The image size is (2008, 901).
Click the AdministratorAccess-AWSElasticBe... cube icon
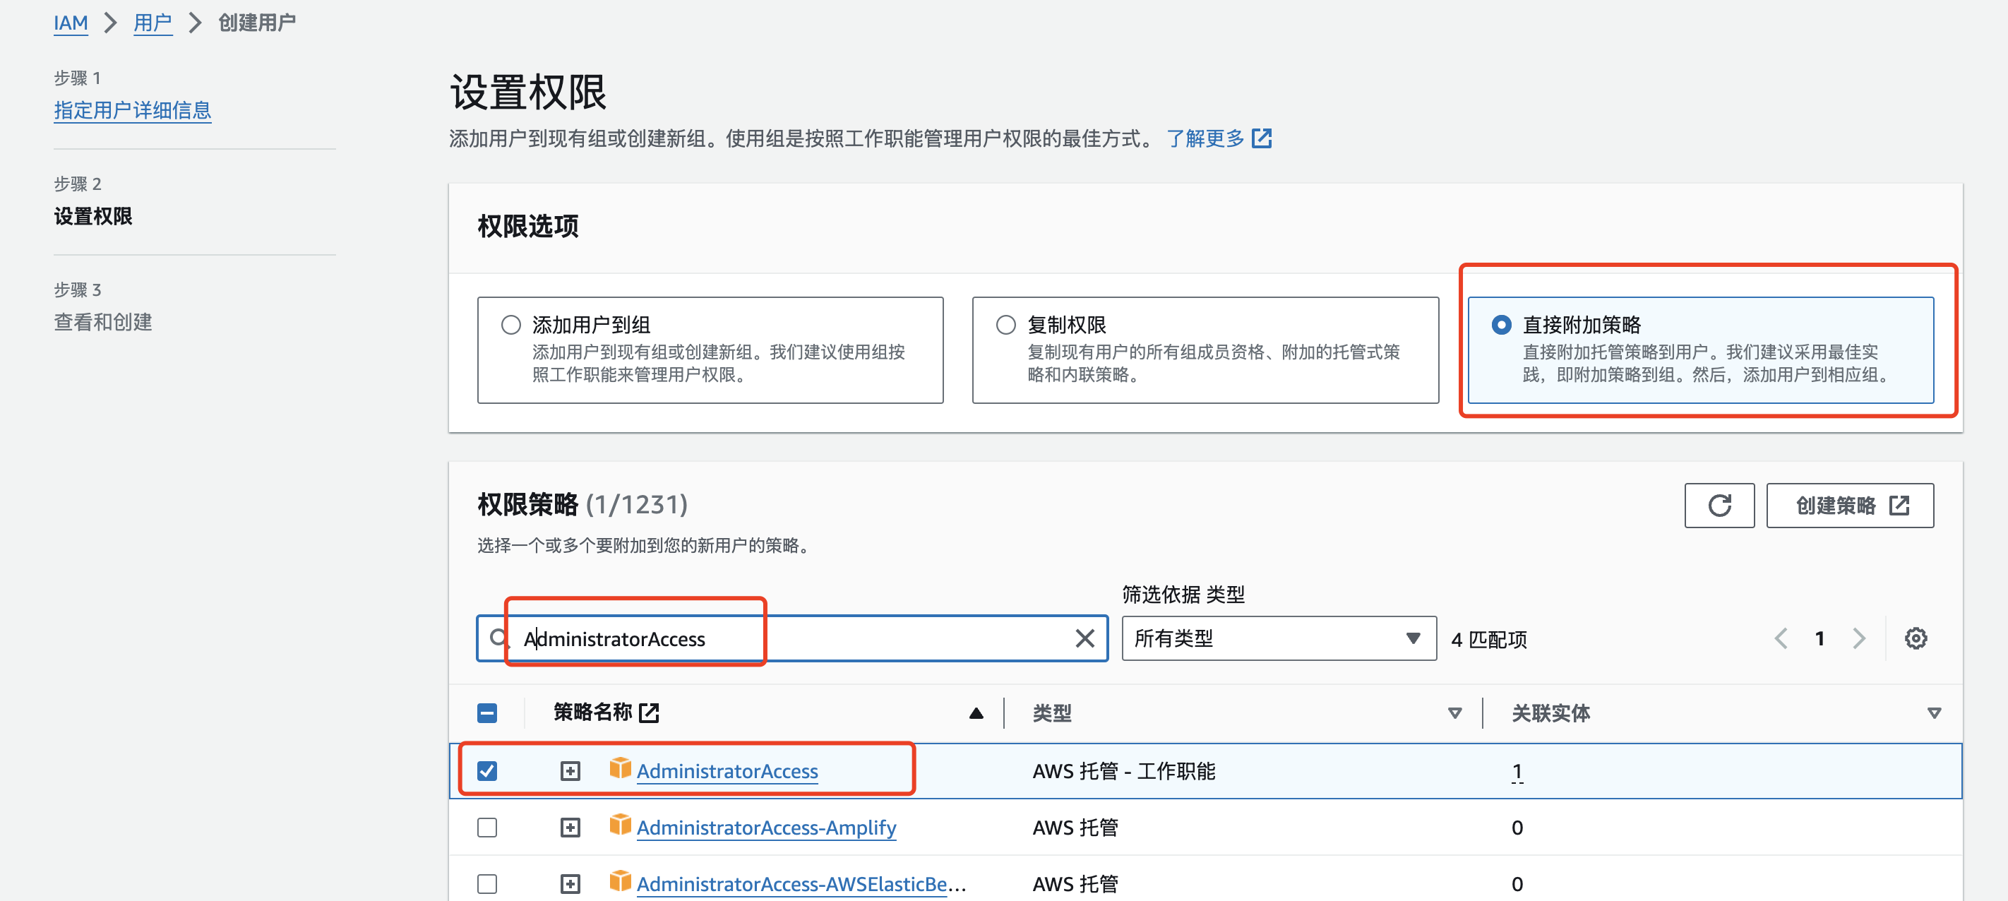click(x=620, y=881)
